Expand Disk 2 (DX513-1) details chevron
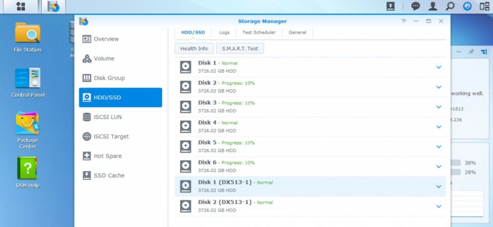The image size is (493, 227). (439, 206)
